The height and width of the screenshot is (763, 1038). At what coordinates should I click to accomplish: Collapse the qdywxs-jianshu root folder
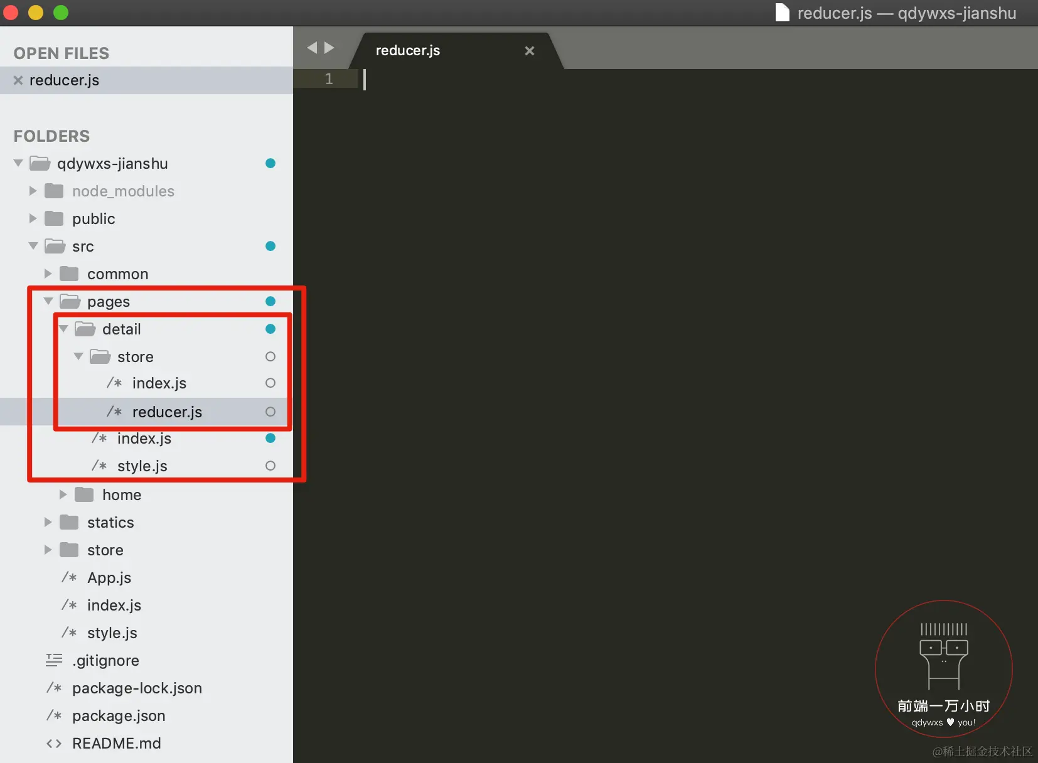(18, 163)
